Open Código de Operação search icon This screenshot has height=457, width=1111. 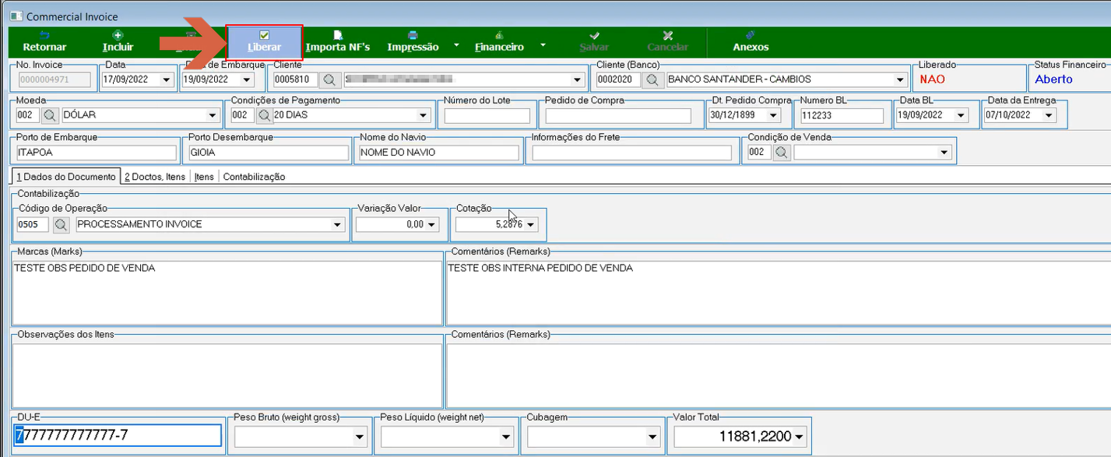click(x=61, y=224)
